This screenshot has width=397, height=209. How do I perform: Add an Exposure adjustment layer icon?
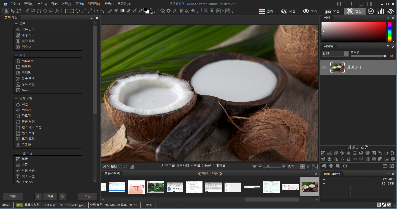coord(323,153)
